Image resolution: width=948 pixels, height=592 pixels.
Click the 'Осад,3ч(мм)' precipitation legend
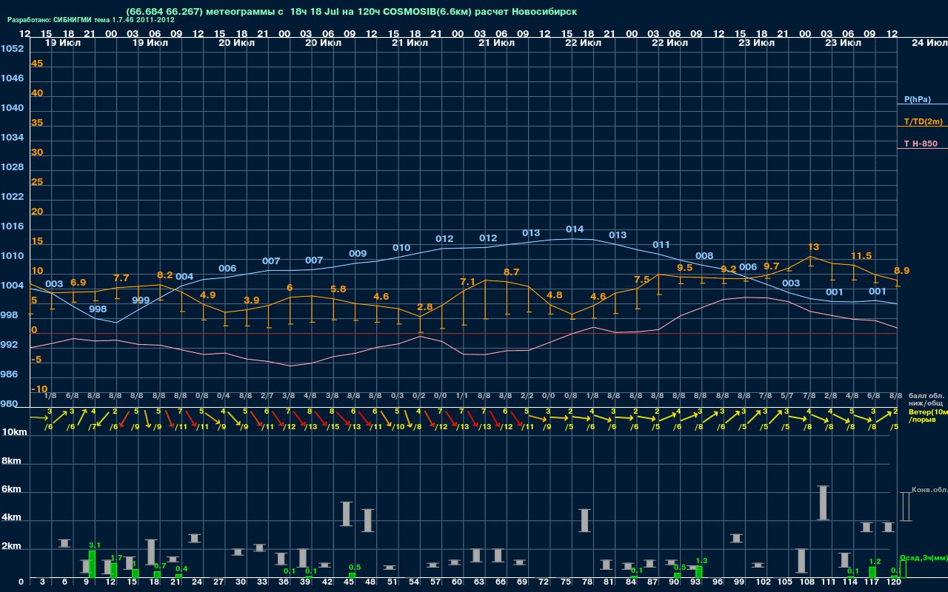click(924, 557)
